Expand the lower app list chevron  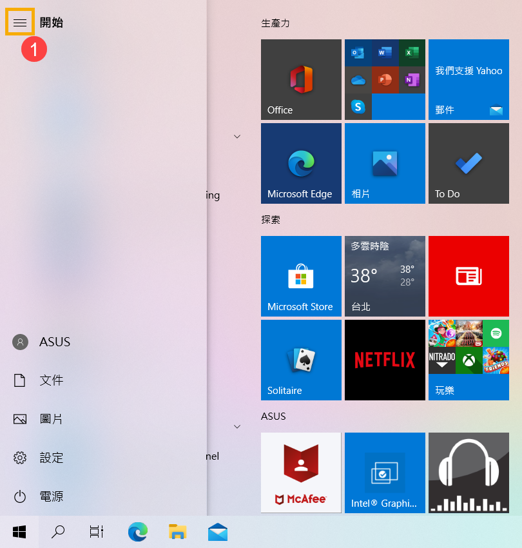[237, 426]
